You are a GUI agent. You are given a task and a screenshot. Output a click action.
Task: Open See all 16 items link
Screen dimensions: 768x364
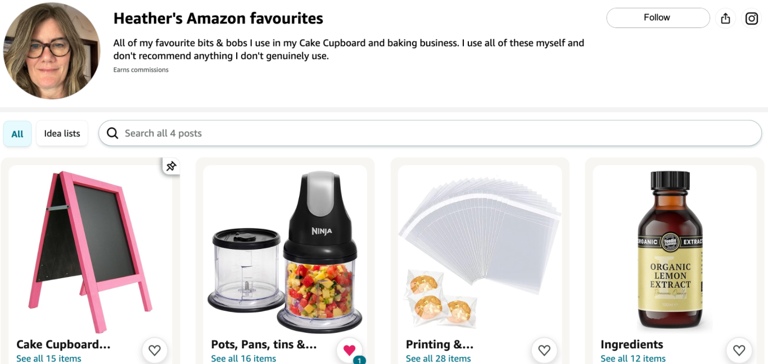(243, 358)
